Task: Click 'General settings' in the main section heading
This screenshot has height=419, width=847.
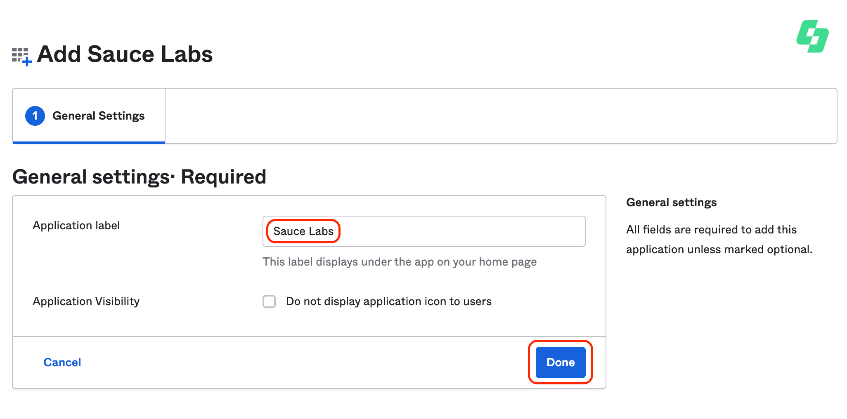Action: pos(91,177)
